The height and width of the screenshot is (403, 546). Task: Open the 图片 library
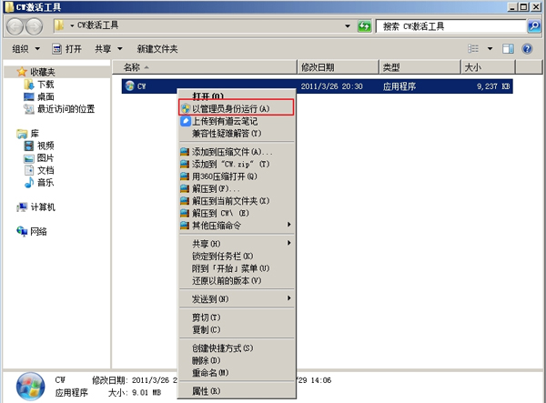click(45, 158)
